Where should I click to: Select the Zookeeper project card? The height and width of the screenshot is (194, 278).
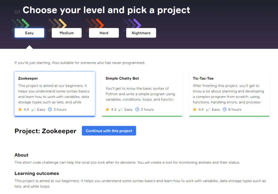coord(55,94)
